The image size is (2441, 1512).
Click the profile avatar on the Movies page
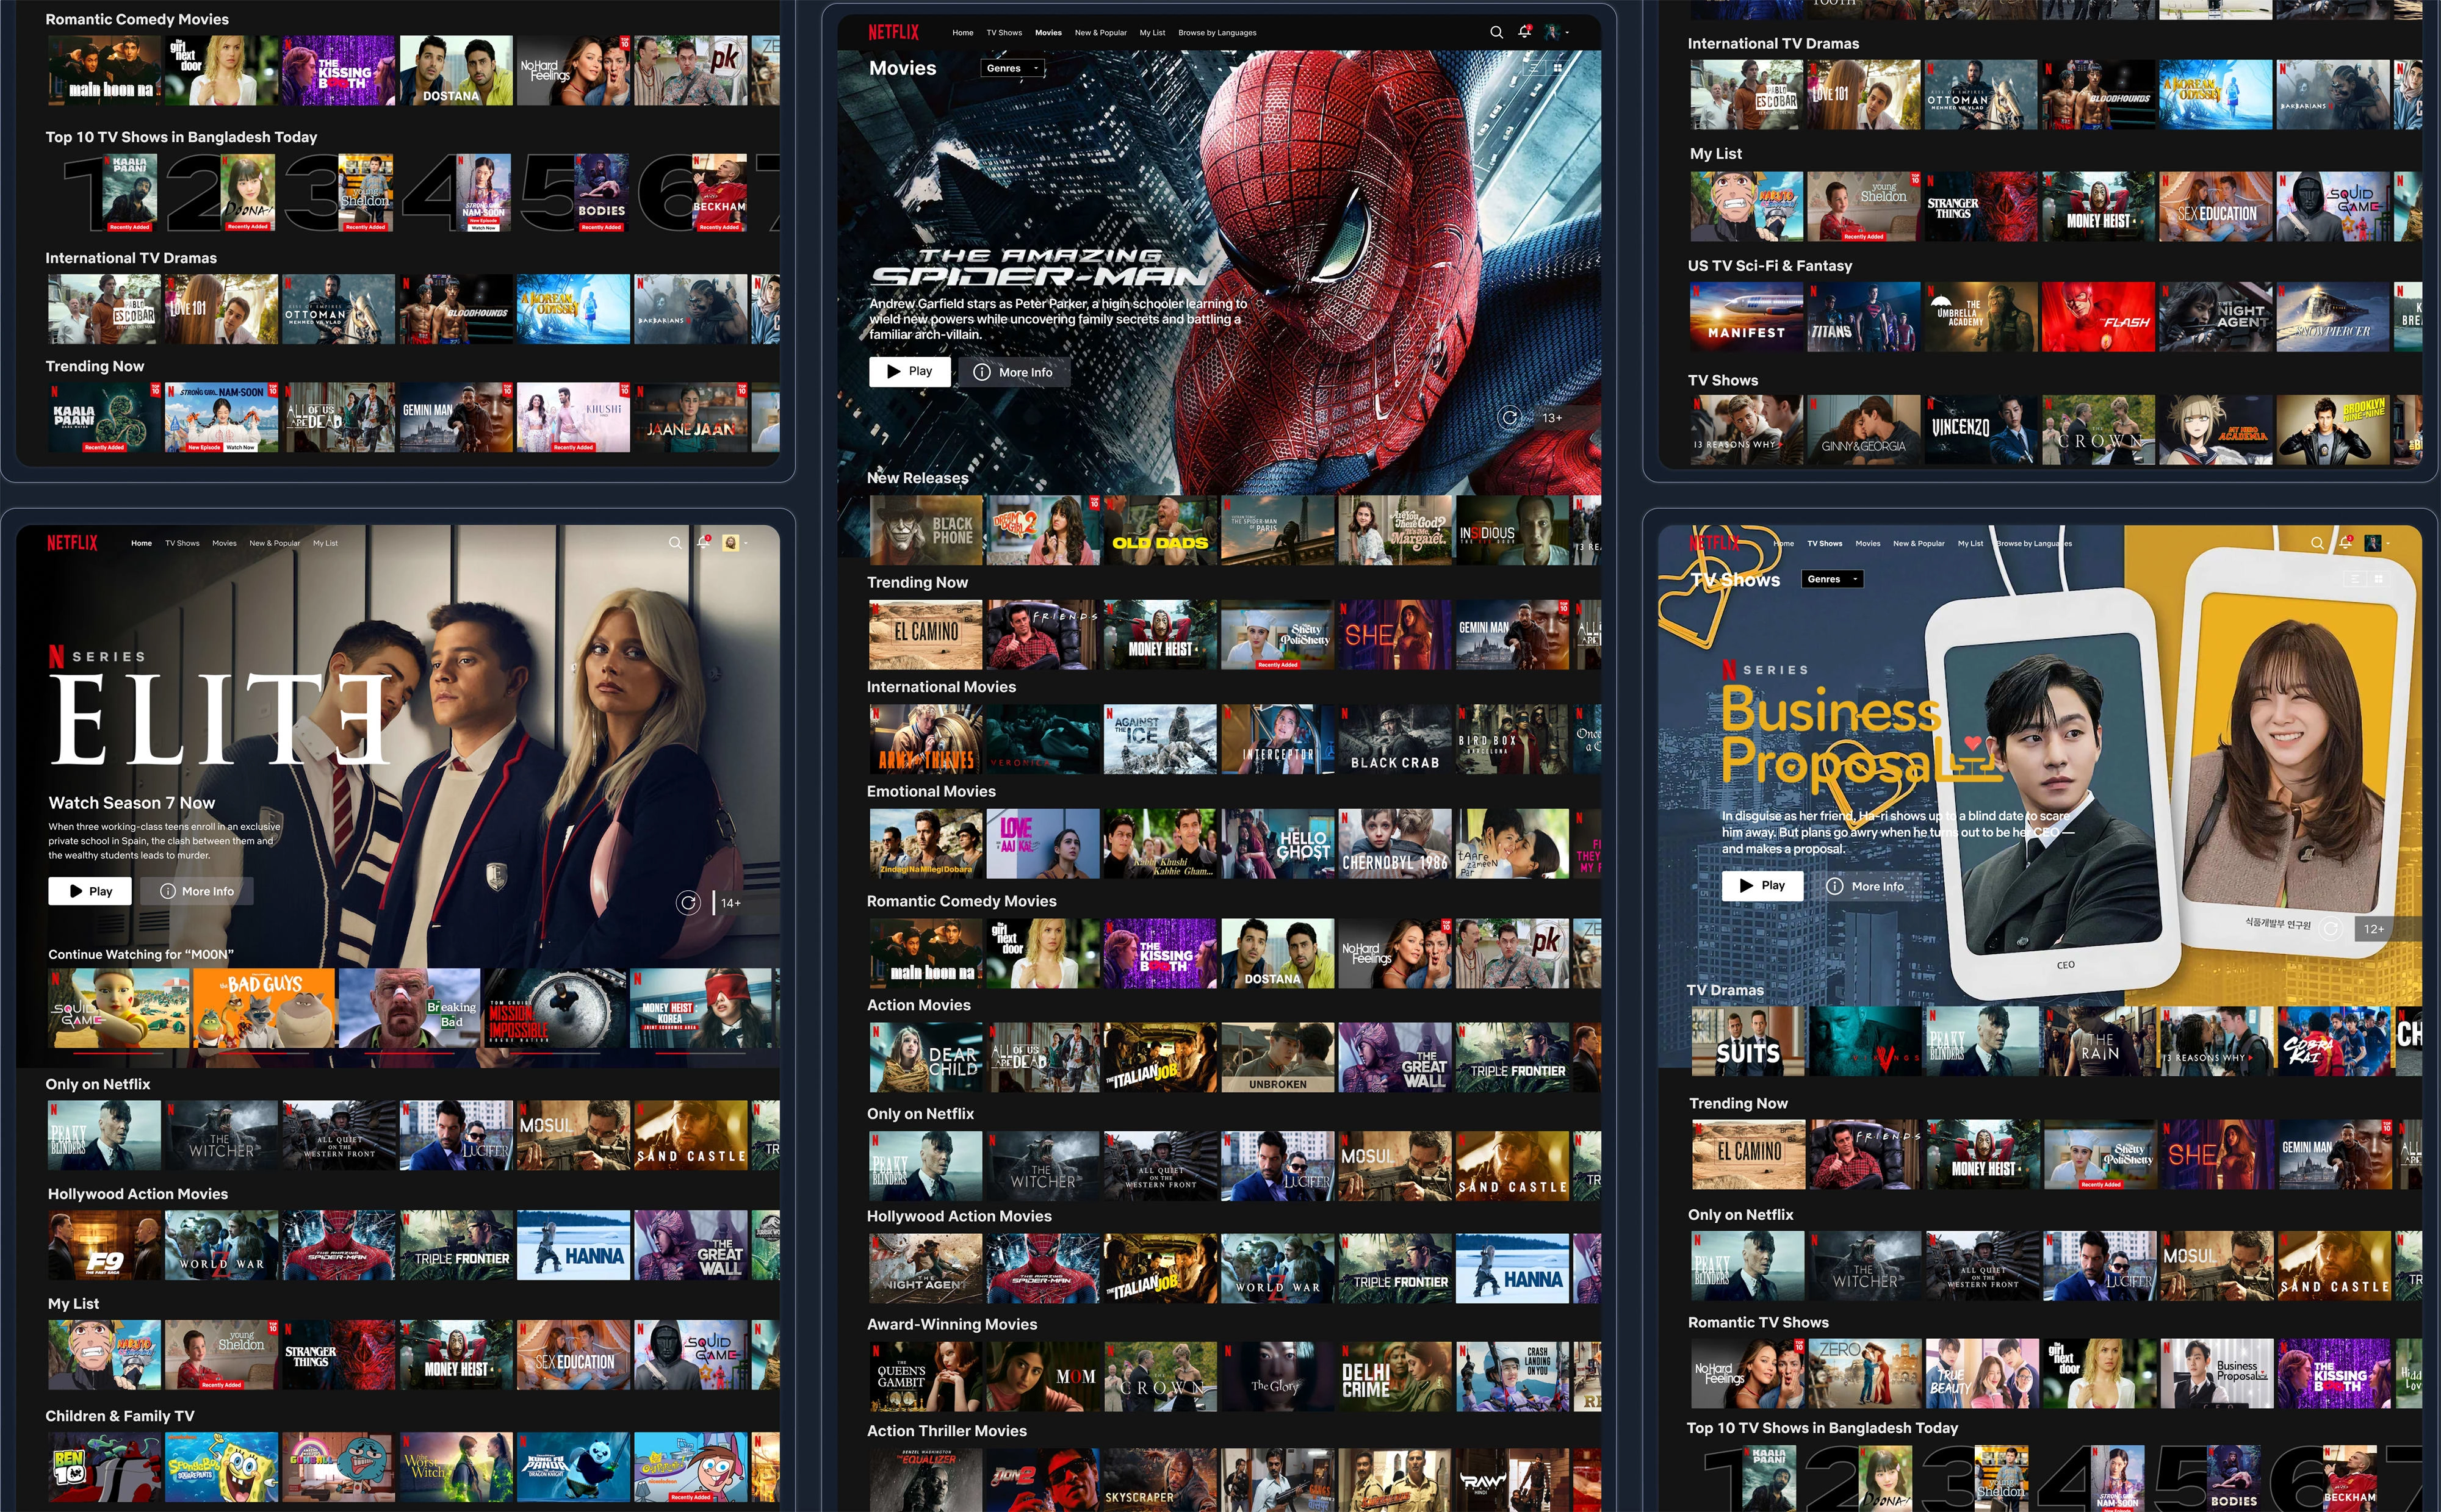[x=1552, y=32]
